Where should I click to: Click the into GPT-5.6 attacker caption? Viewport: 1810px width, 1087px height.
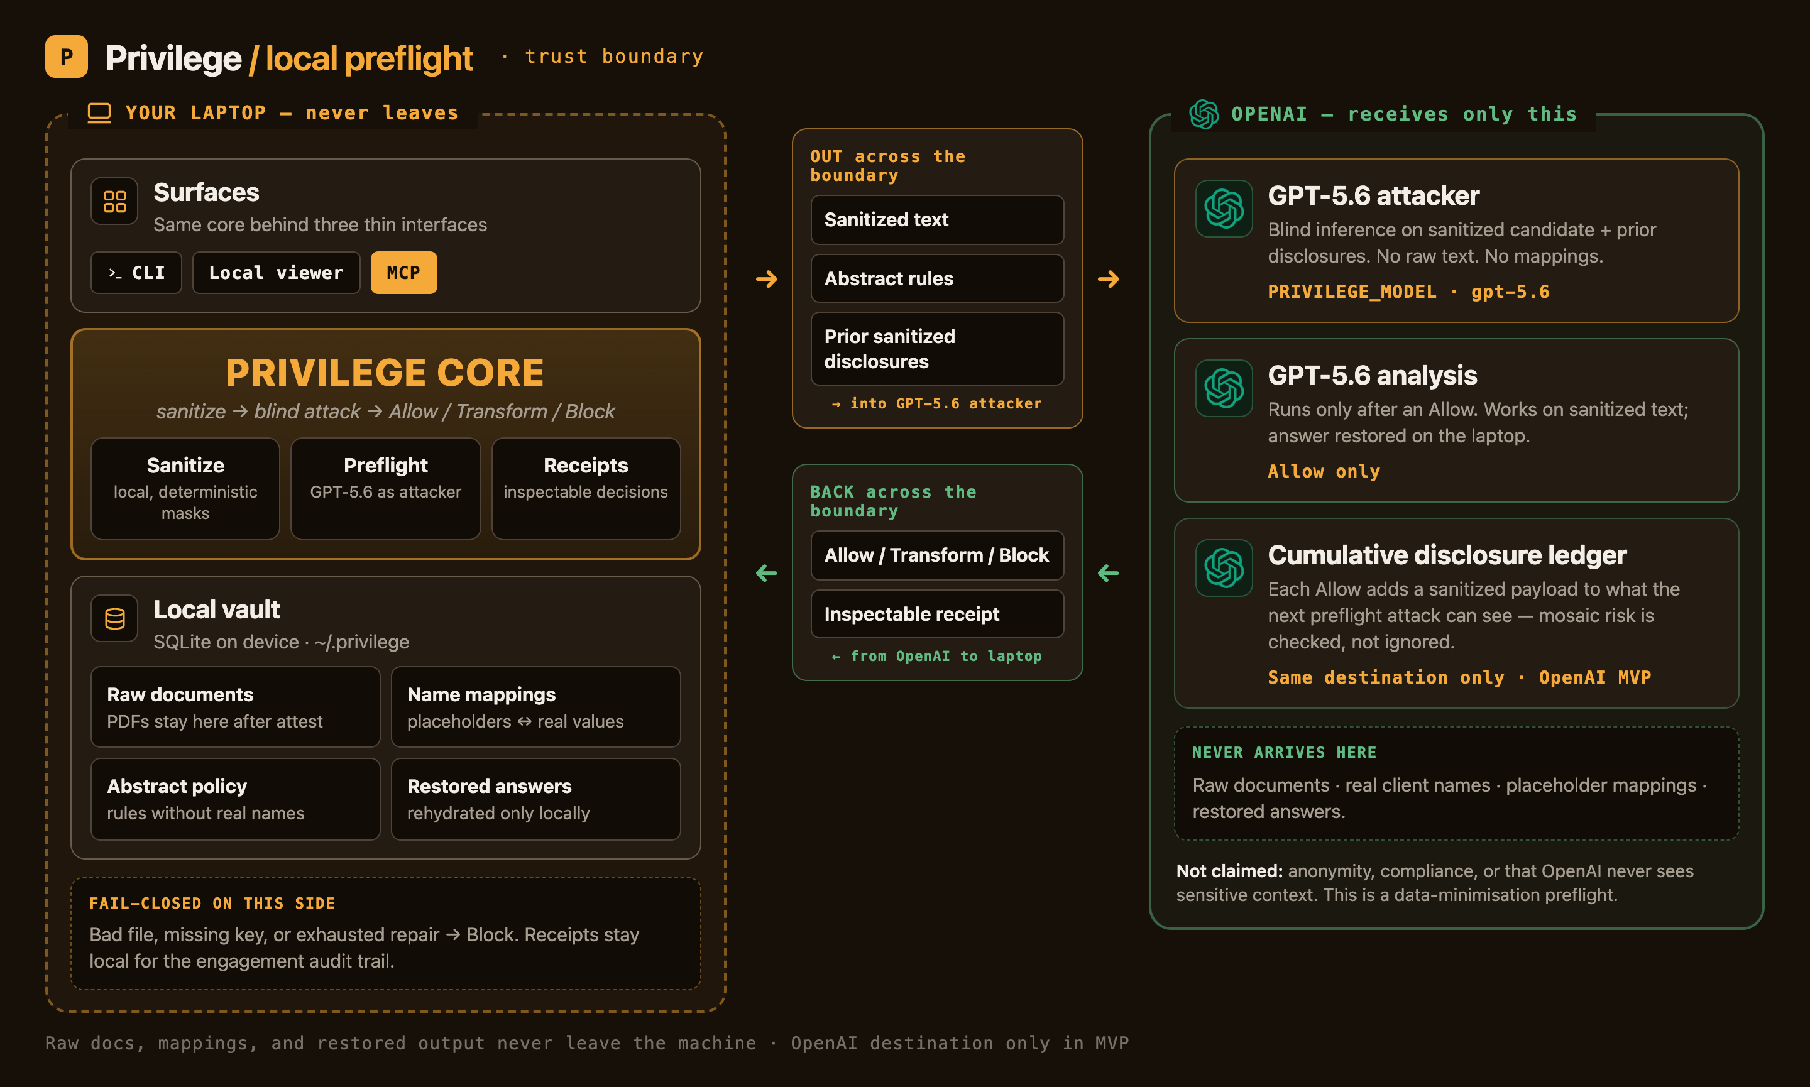(x=937, y=403)
